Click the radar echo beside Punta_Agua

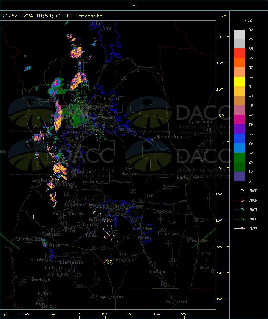click(x=108, y=262)
